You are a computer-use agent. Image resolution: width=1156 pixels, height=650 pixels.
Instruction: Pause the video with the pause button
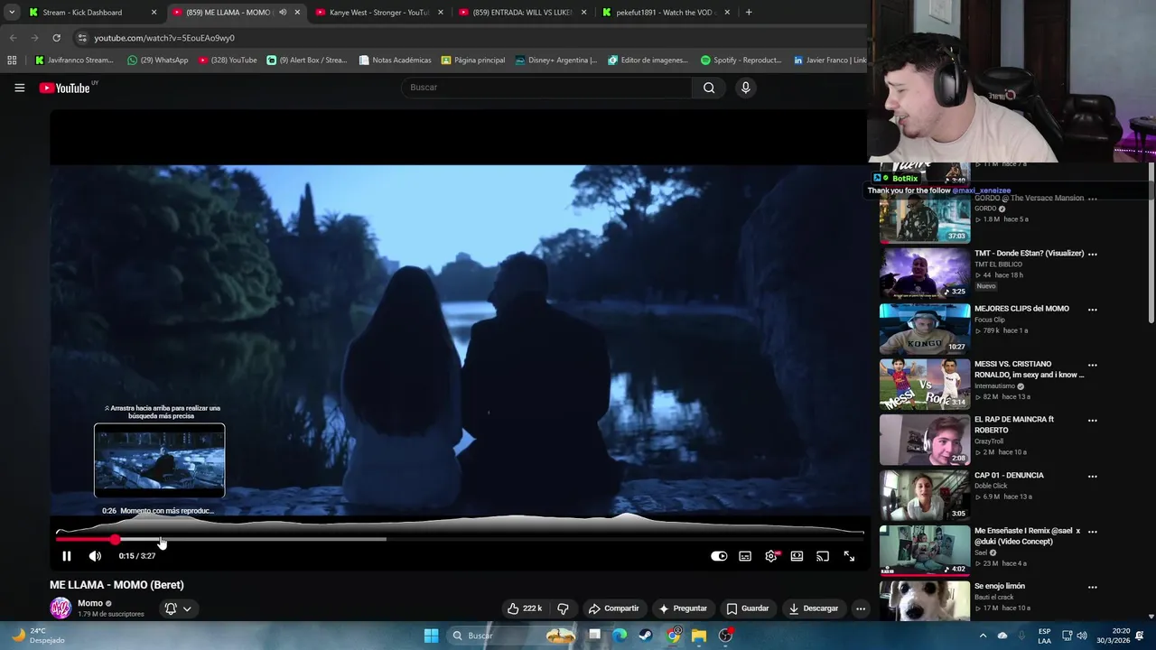[66, 556]
